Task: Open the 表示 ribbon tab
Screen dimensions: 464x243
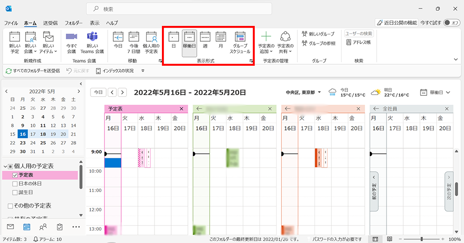Action: [x=95, y=23]
